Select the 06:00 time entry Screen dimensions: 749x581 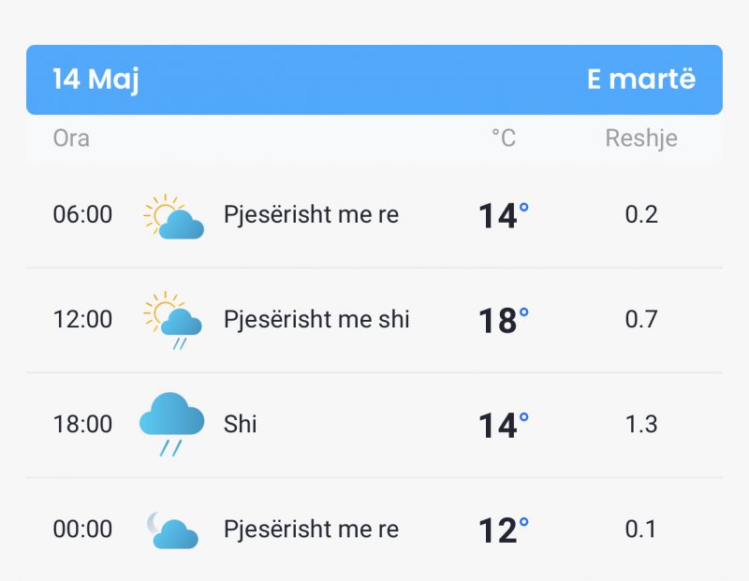(x=82, y=214)
